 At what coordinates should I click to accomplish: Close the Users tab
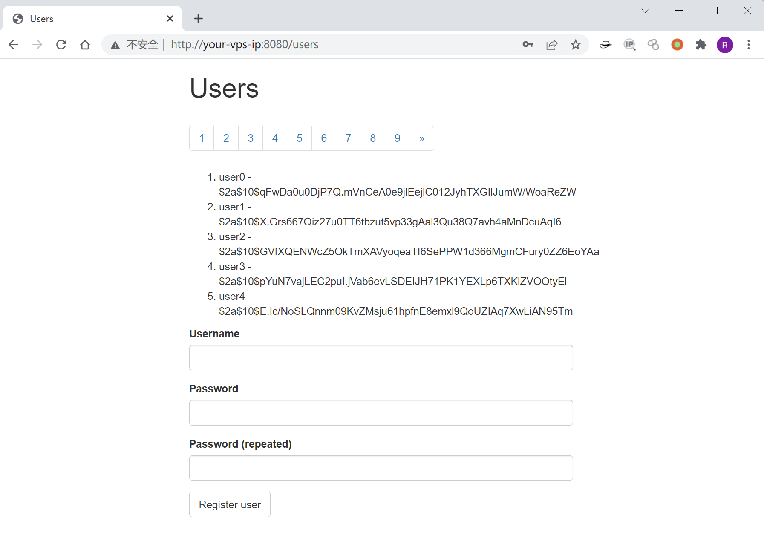[170, 19]
